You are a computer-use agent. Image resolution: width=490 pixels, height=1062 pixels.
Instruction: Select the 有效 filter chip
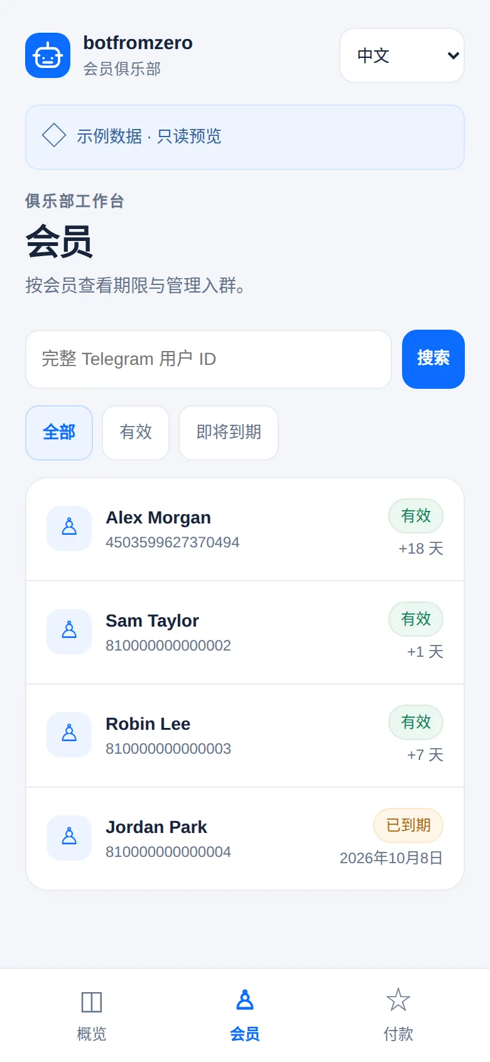[136, 433]
